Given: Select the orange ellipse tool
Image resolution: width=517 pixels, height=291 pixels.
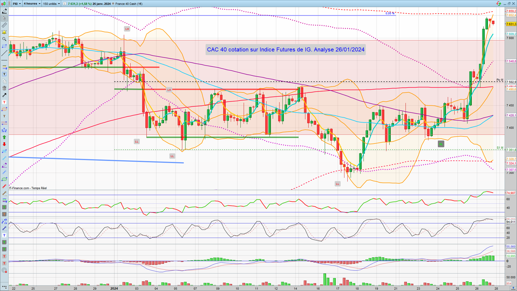Looking at the screenshot, I should click(x=4, y=109).
